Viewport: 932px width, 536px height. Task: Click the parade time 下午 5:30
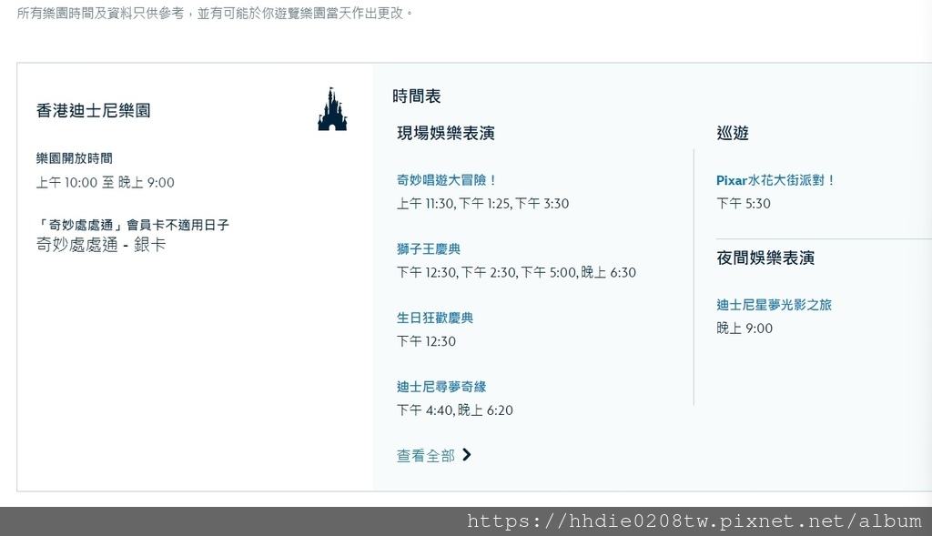click(x=744, y=204)
